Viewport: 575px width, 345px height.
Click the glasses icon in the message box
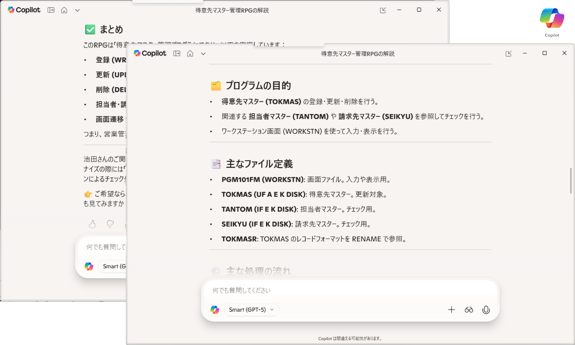(x=469, y=310)
